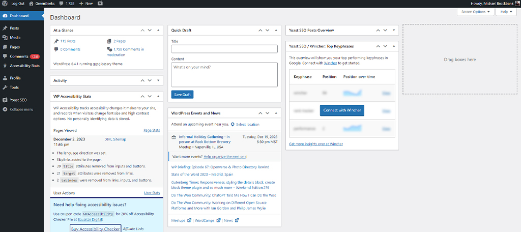Open Media in the sidebar menu

point(22,38)
